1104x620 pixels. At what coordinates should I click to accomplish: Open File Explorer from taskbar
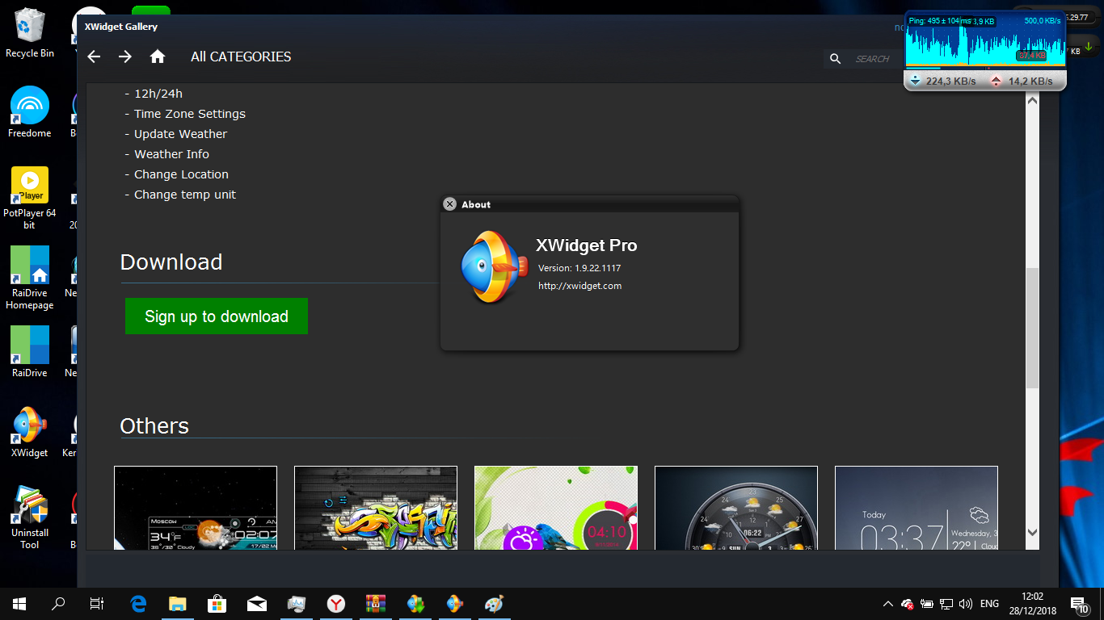click(x=178, y=603)
